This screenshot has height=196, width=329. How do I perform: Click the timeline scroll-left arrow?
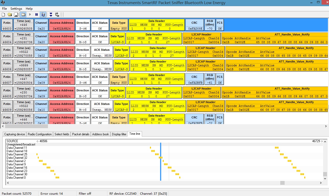(x=8, y=183)
